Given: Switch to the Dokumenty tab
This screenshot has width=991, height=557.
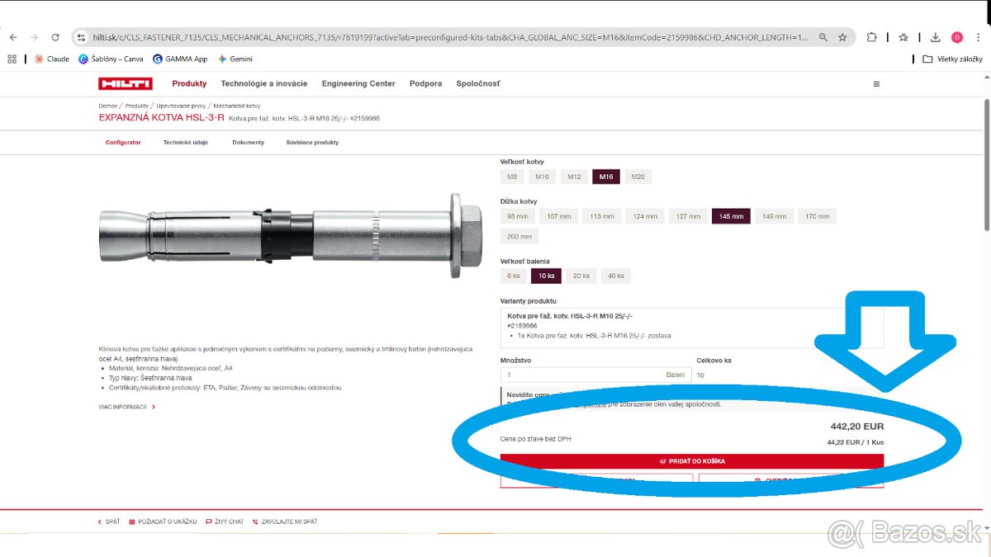Looking at the screenshot, I should click(x=248, y=142).
